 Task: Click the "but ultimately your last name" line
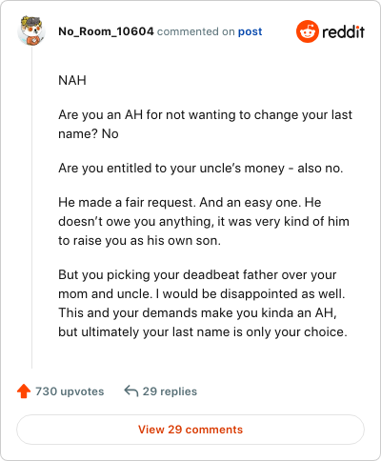pos(203,331)
